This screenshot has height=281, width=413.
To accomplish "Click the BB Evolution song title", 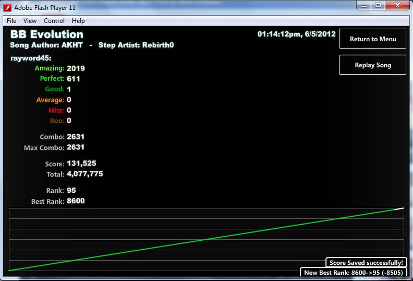I will tap(46, 34).
